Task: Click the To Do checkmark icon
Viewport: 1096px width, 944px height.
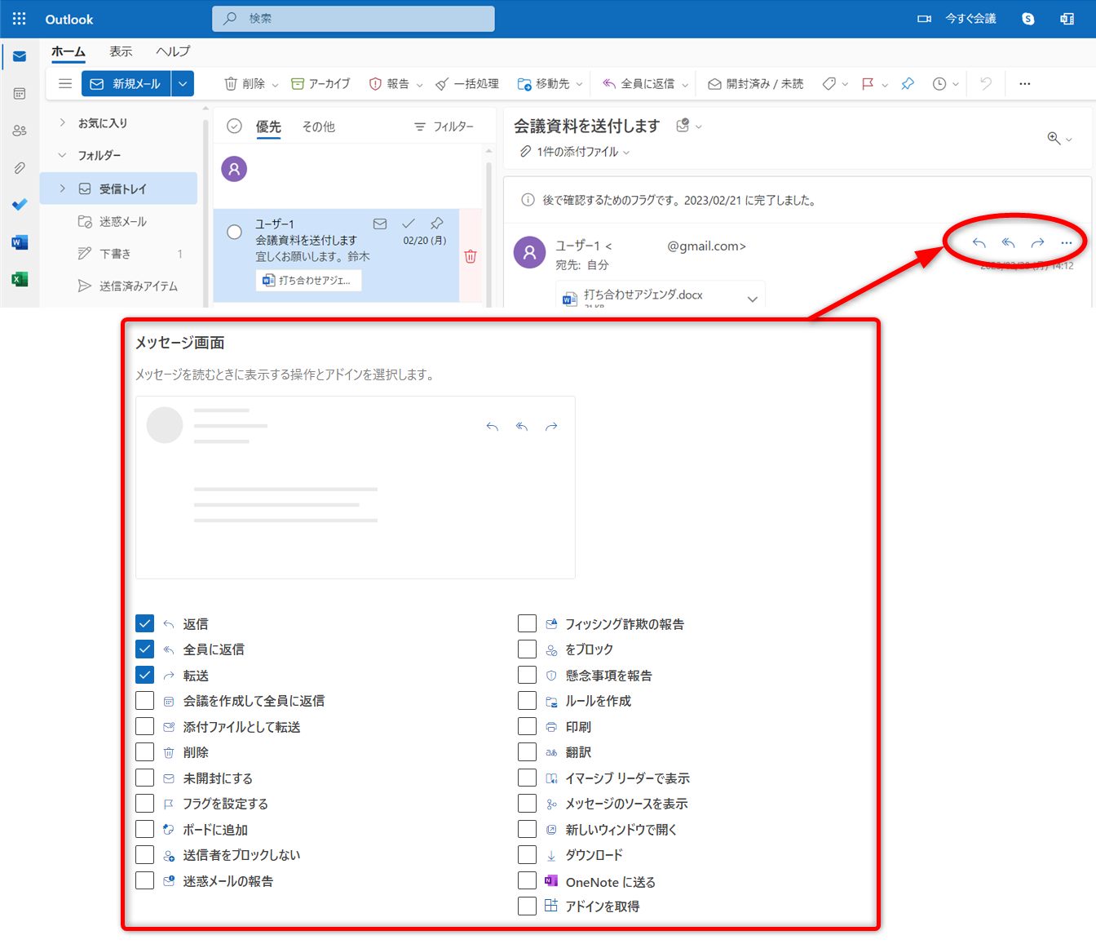Action: click(20, 205)
